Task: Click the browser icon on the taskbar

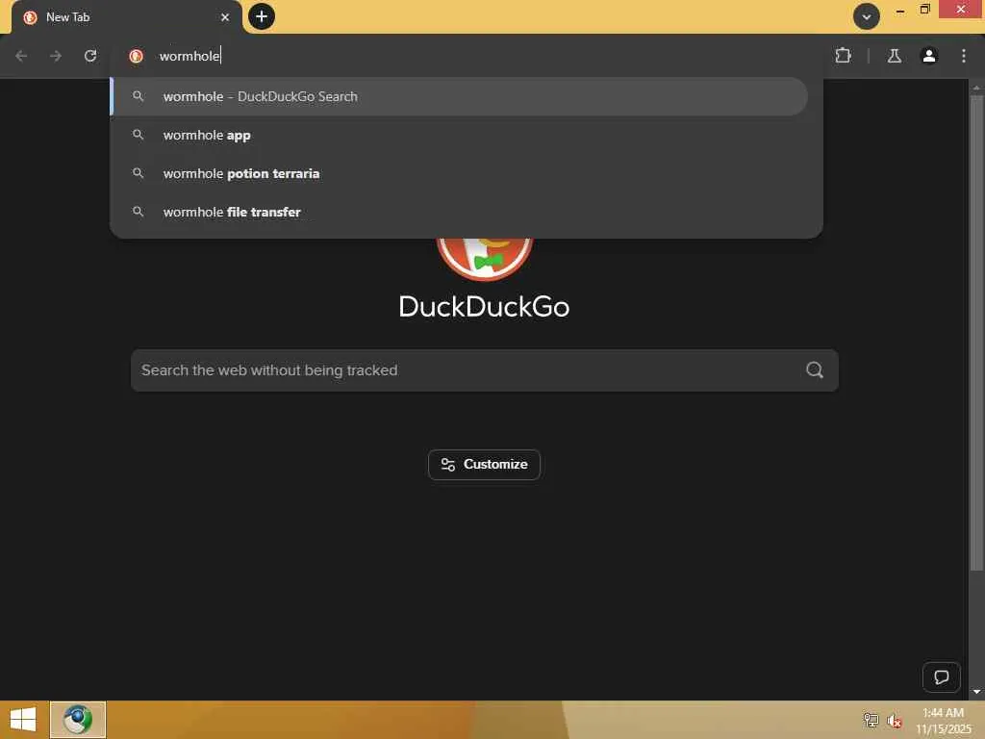Action: click(78, 720)
